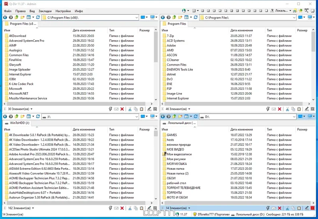The height and width of the screenshot is (219, 318).
Task: Click the red X delete icon under J:\ pane
Action: coord(122,208)
